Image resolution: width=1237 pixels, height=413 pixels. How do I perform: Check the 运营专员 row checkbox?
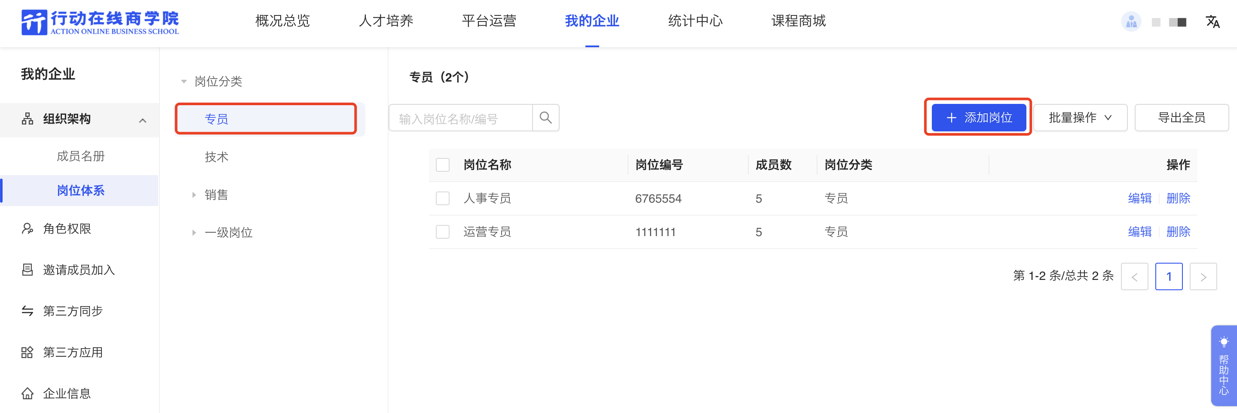pyautogui.click(x=442, y=232)
